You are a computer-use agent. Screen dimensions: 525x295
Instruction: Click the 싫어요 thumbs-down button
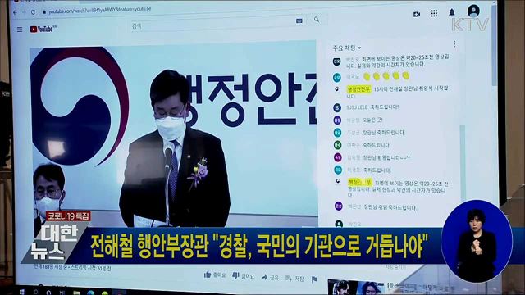tap(243, 276)
